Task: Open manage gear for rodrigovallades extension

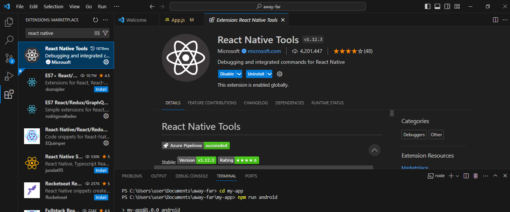Action: tap(106, 116)
